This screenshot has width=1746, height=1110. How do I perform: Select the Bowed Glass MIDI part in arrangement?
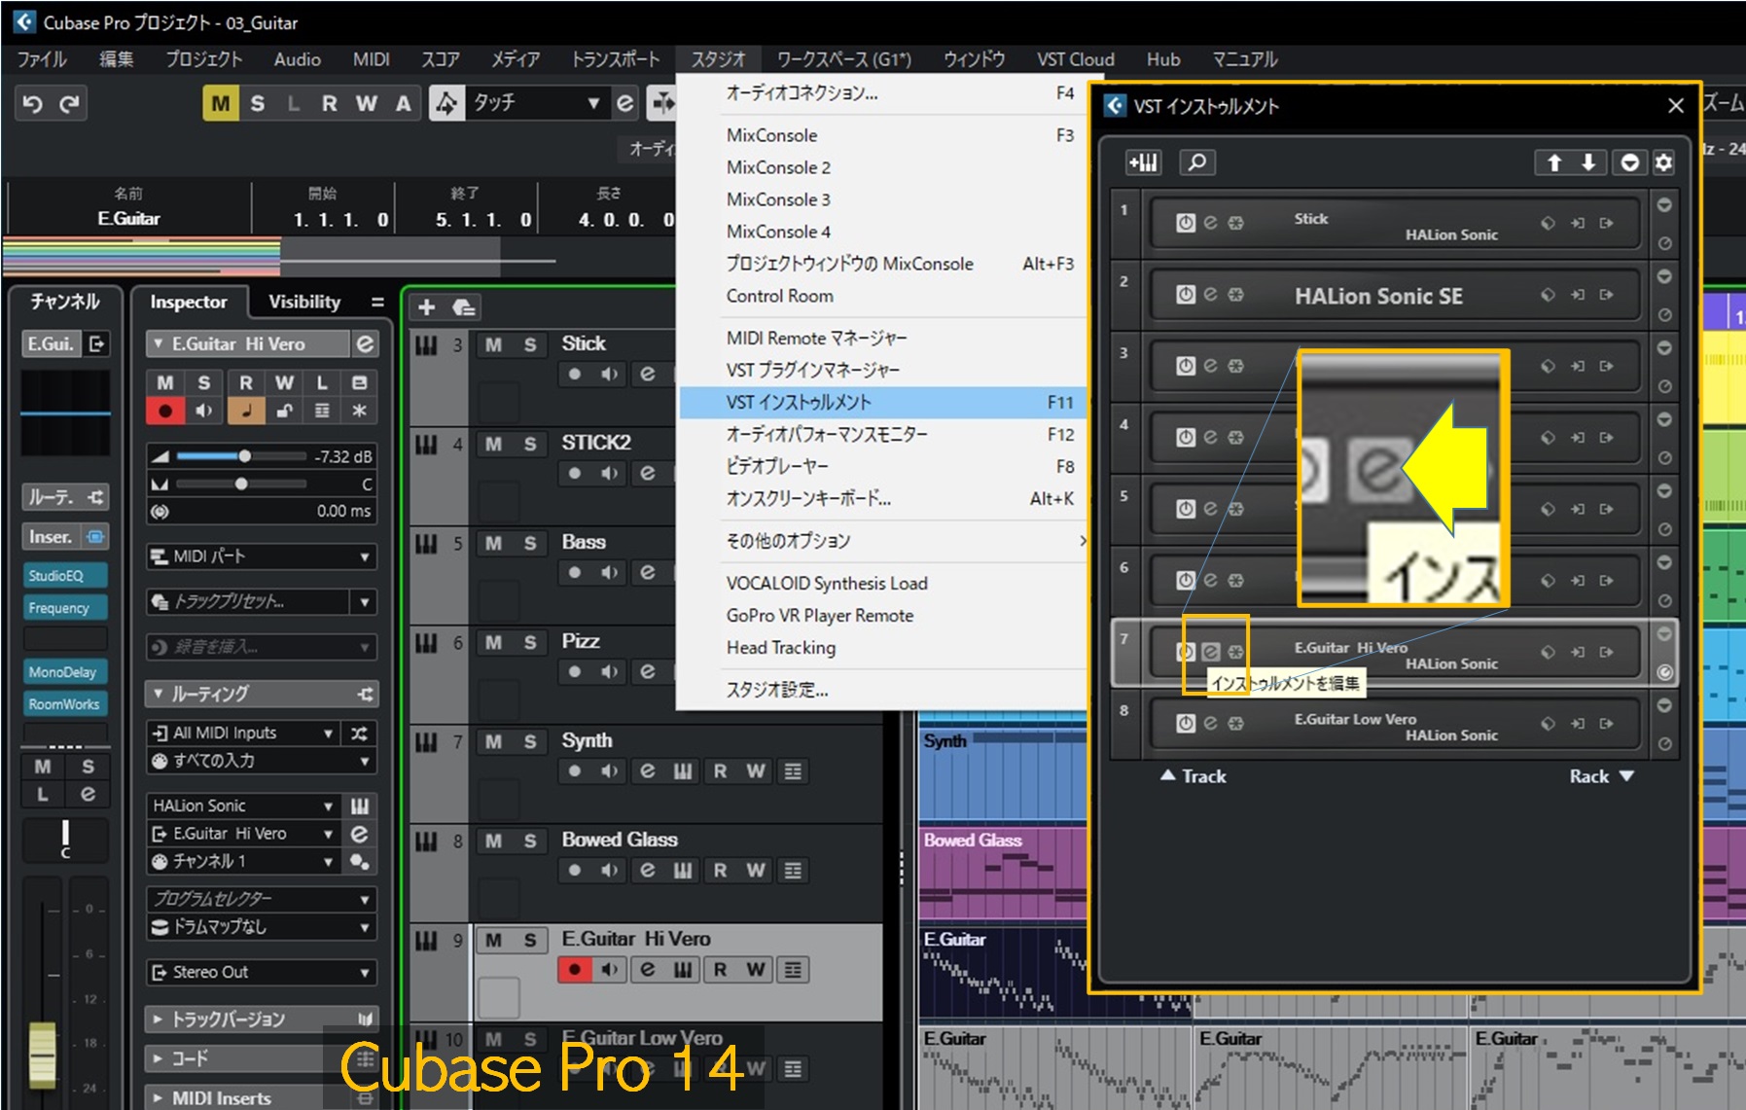coord(1002,872)
